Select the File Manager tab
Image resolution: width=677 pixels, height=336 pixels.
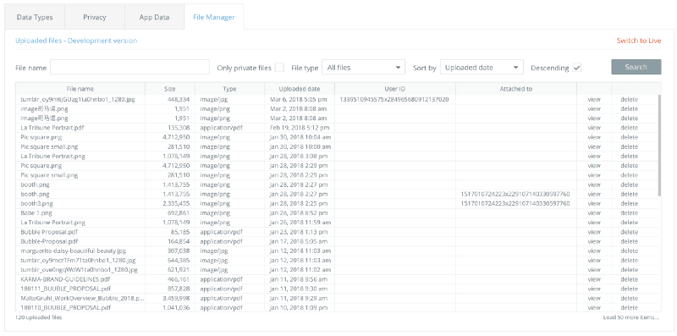click(x=214, y=17)
